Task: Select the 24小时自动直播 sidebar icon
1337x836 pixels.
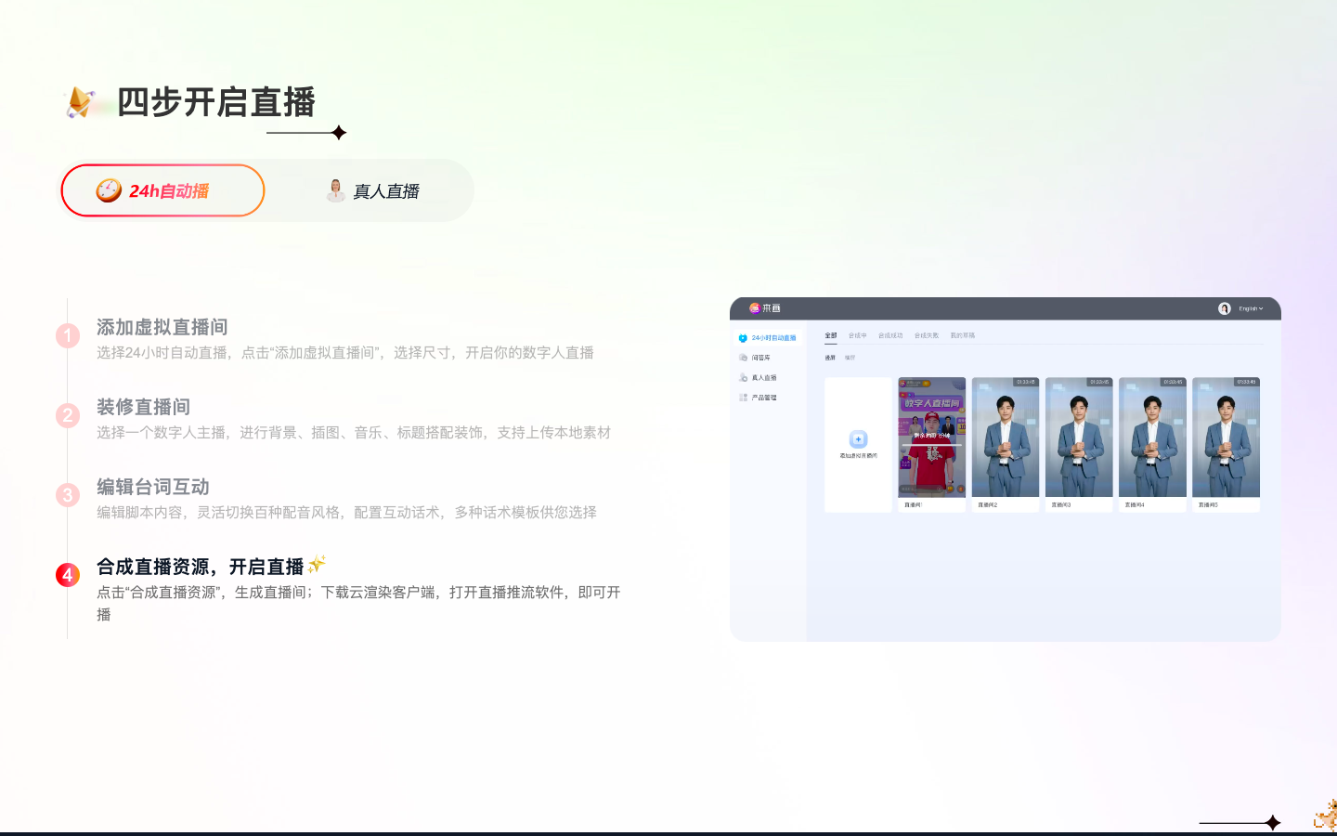Action: 743,338
